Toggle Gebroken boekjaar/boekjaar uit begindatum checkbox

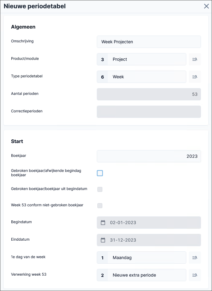(x=100, y=189)
